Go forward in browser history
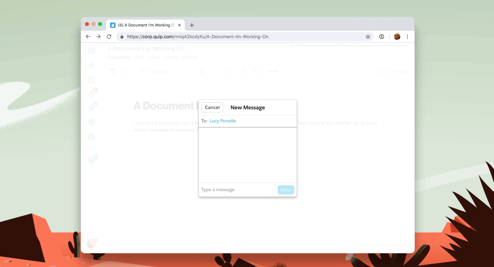The image size is (494, 267). [x=98, y=37]
